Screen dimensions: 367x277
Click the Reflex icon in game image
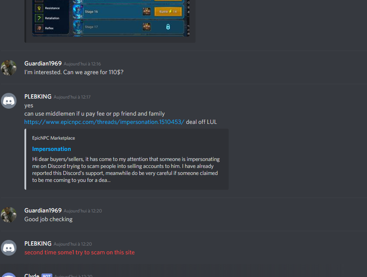[39, 28]
